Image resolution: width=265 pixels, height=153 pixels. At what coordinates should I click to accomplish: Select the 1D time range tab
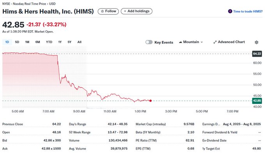(7, 42)
